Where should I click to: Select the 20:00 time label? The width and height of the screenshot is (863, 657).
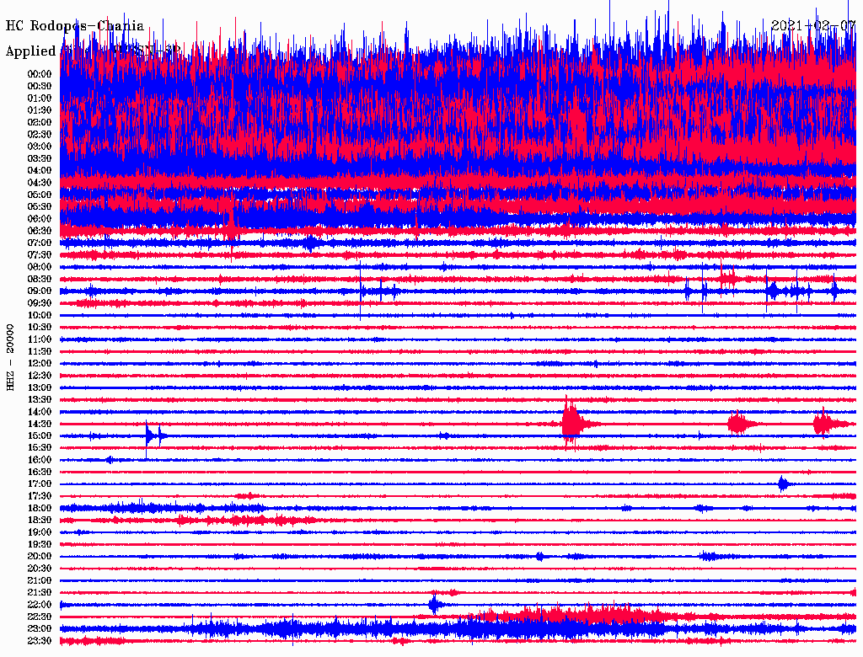pos(39,556)
